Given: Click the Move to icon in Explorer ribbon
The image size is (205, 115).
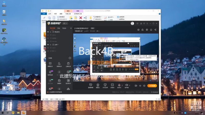Looking at the screenshot, I should point(71,18).
